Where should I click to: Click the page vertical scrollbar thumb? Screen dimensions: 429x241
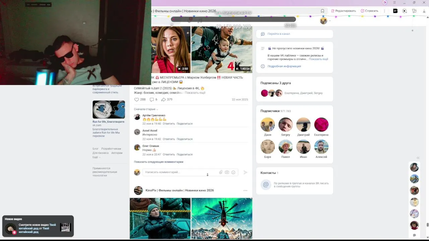tap(427, 225)
